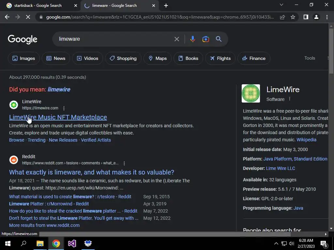Click LimeWire site favicon

pyautogui.click(x=14, y=105)
